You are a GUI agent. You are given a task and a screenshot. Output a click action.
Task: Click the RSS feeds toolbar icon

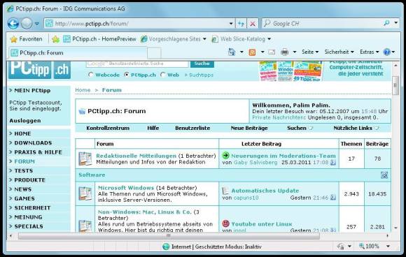(x=252, y=52)
